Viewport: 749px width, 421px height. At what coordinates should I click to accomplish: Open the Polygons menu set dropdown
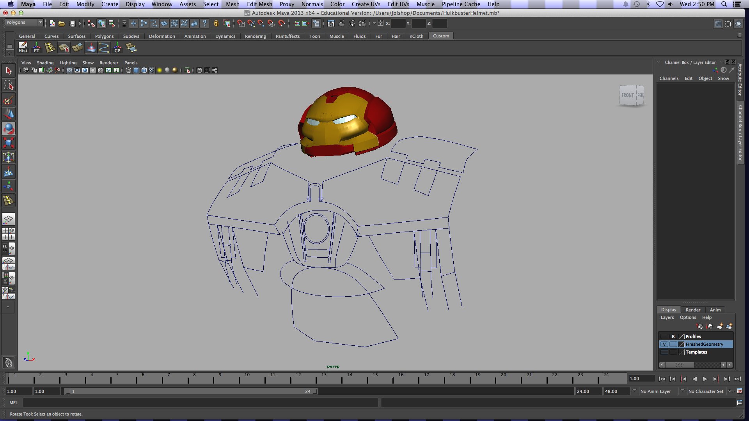(24, 23)
